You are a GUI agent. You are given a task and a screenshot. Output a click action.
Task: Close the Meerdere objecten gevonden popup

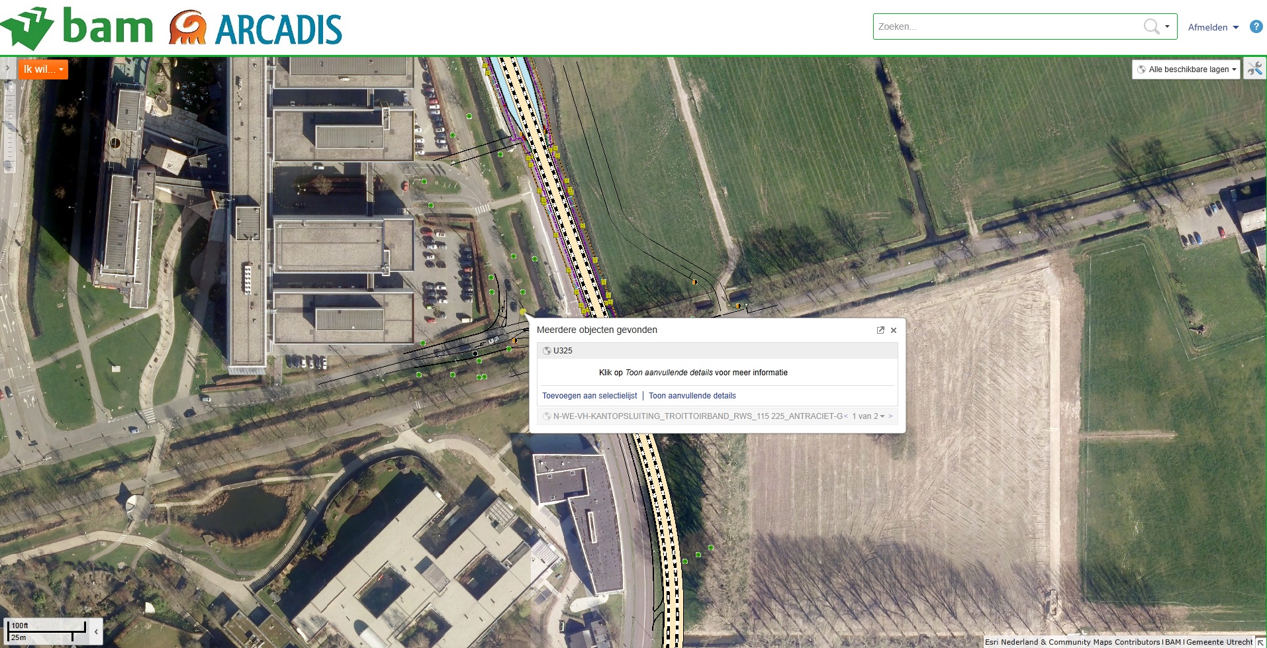point(894,330)
